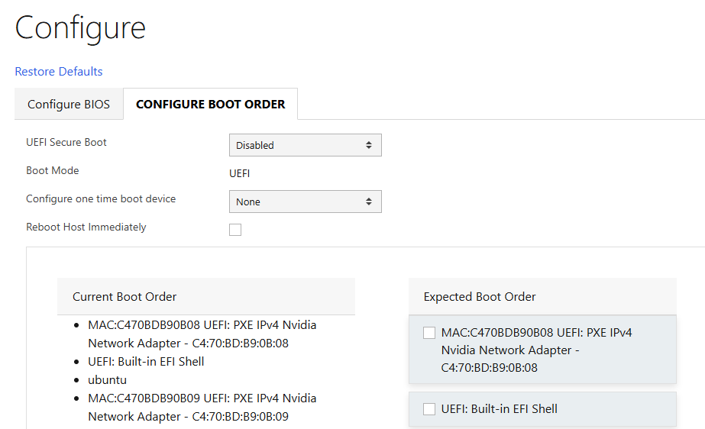This screenshot has width=705, height=429.
Task: Click current boot entry MAC:C470BDB90B09 PXE IPv4
Action: [x=202, y=407]
